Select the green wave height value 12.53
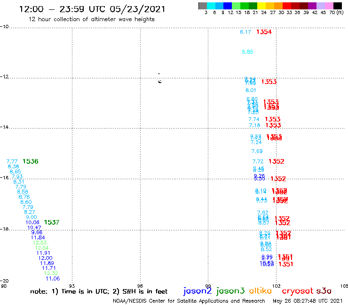Viewport: 348px width, 305px height. (x=40, y=243)
